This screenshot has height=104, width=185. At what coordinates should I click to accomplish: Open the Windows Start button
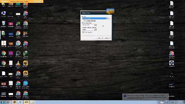pyautogui.click(x=3, y=102)
